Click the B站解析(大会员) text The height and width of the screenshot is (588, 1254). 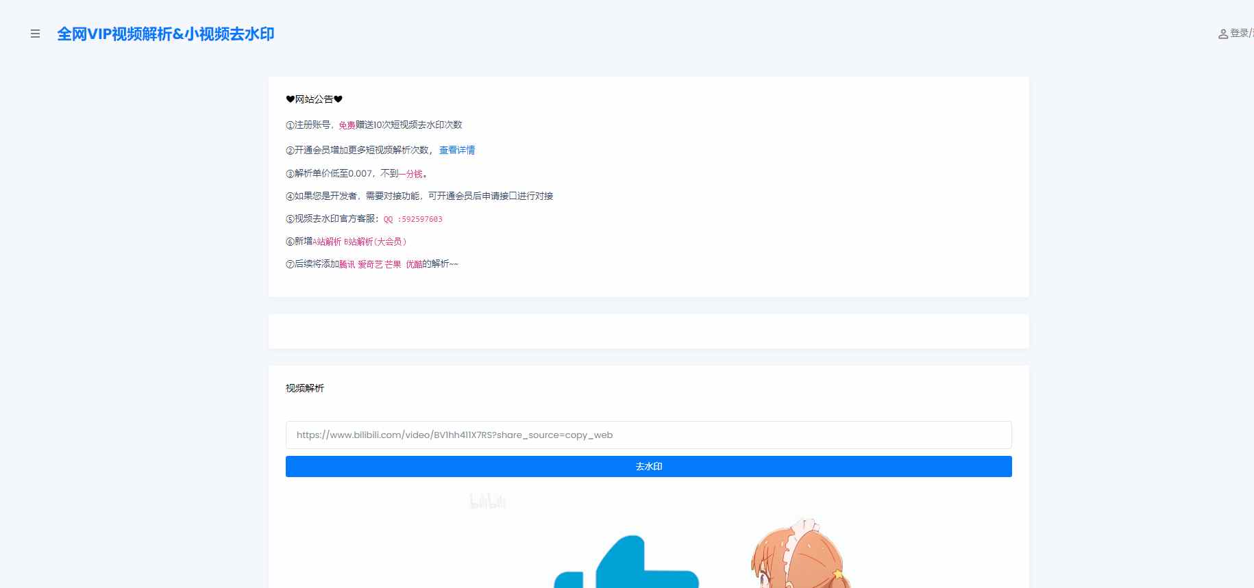pyautogui.click(x=376, y=242)
